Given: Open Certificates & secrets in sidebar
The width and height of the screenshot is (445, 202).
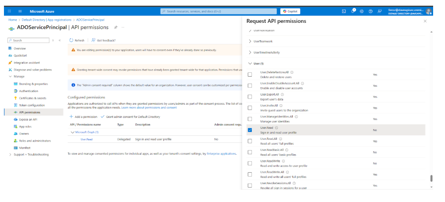Looking at the screenshot, I should (32, 98).
